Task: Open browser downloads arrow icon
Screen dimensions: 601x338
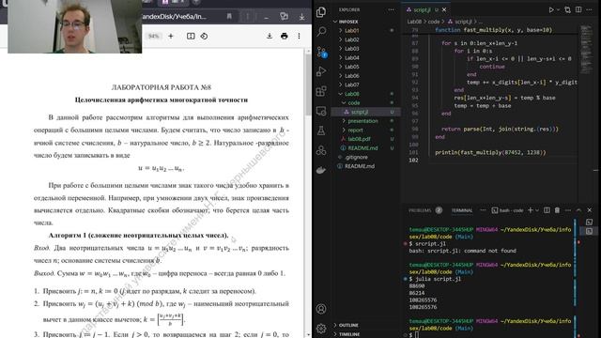Action: (302, 17)
